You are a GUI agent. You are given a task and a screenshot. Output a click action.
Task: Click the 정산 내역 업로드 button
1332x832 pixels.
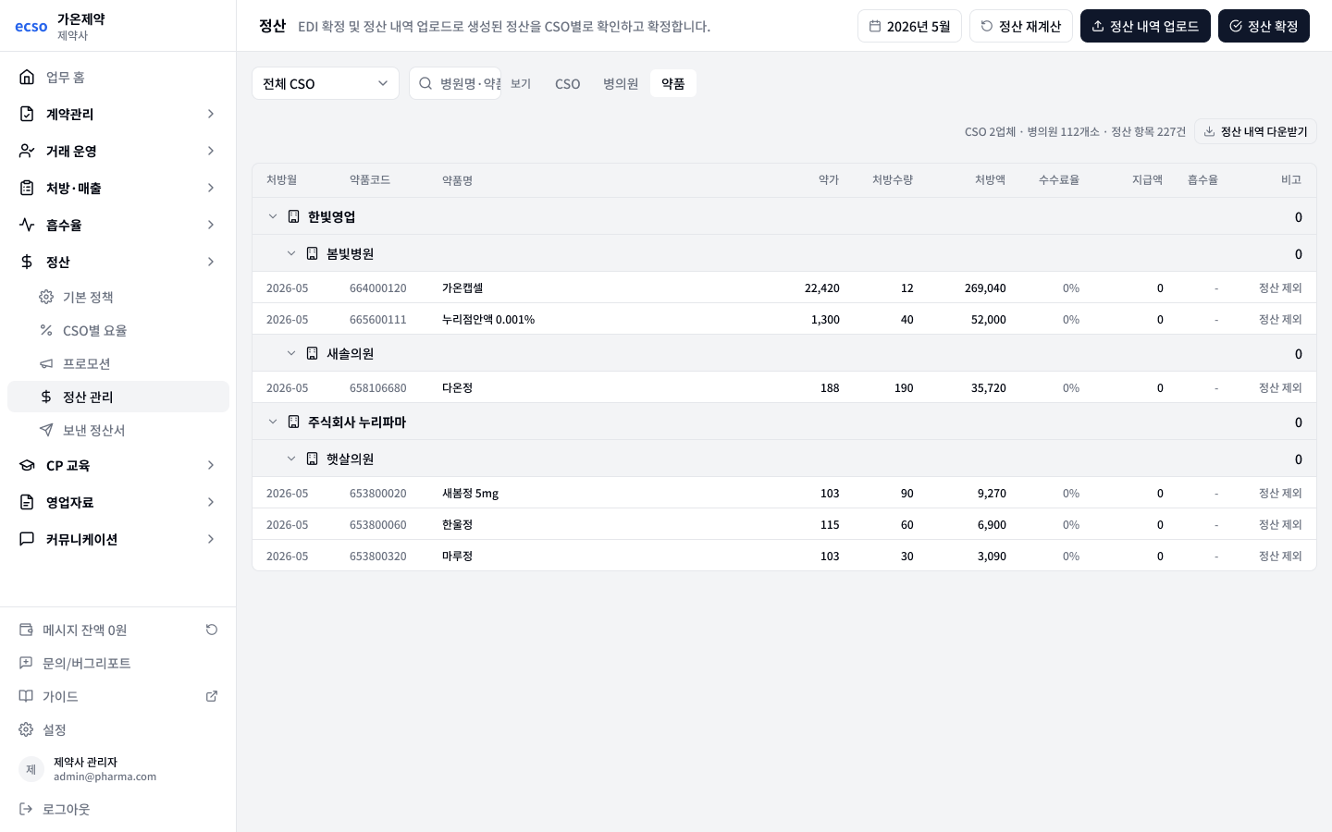[1145, 26]
